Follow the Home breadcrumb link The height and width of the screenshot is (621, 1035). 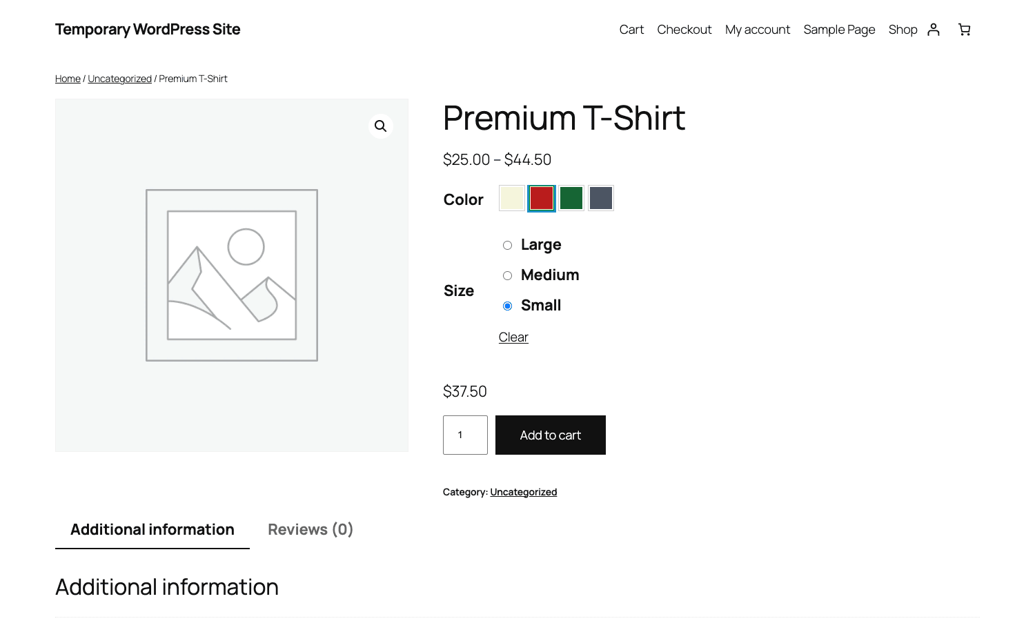(68, 79)
